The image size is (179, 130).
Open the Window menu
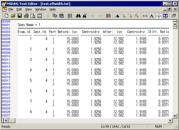pos(41,9)
